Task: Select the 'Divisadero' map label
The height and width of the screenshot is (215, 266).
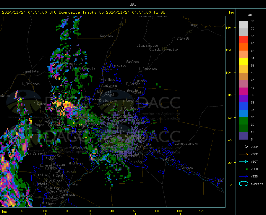Action: coord(144,103)
